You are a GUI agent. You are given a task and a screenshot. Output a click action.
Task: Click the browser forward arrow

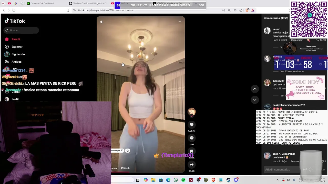pos(9,10)
